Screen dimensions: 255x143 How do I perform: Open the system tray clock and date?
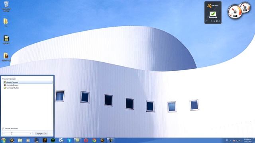(x=247, y=140)
